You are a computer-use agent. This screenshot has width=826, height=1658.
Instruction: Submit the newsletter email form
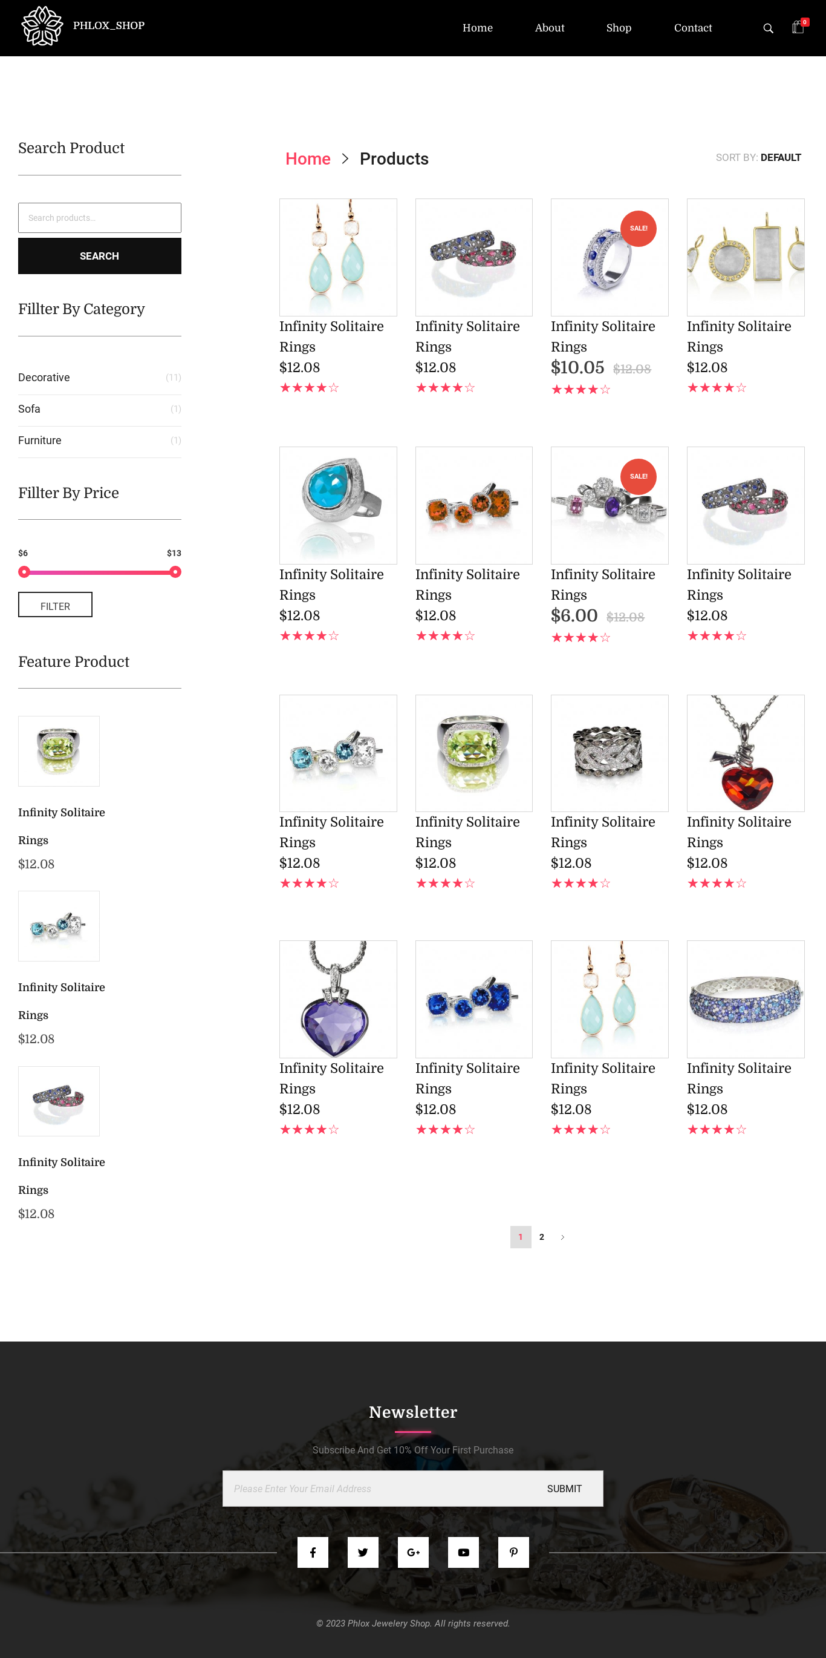564,1488
